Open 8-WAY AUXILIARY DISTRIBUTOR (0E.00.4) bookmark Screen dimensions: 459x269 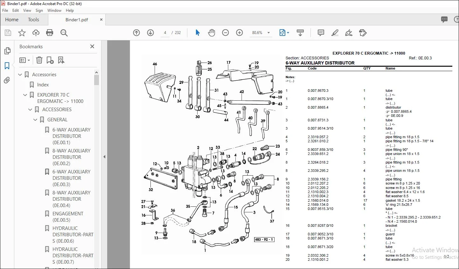pyautogui.click(x=71, y=199)
